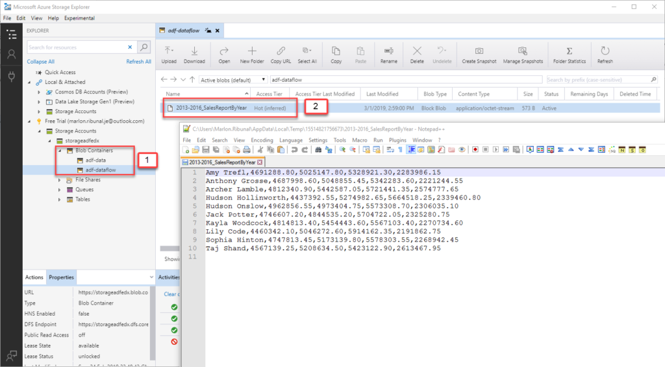The image size is (665, 367).
Task: Close the adf-dataflow tab
Action: click(218, 31)
